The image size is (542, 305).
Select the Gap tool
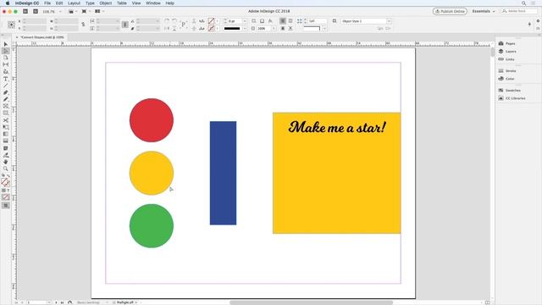point(6,64)
